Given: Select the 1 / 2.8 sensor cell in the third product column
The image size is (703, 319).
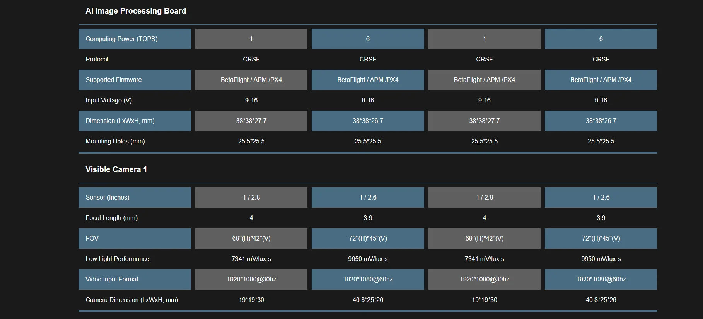Looking at the screenshot, I should pyautogui.click(x=485, y=197).
